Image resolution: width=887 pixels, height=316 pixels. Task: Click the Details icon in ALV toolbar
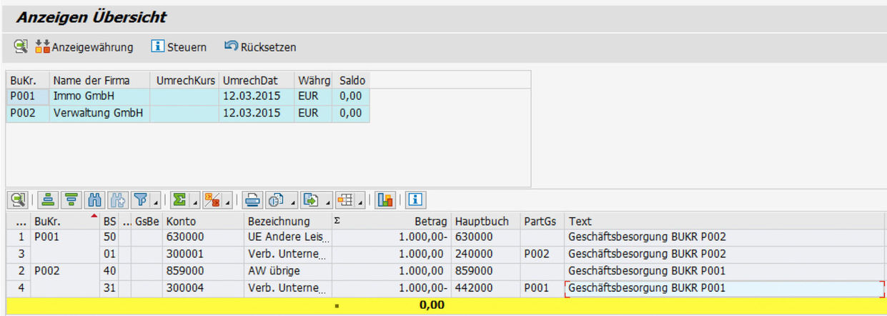click(x=18, y=200)
